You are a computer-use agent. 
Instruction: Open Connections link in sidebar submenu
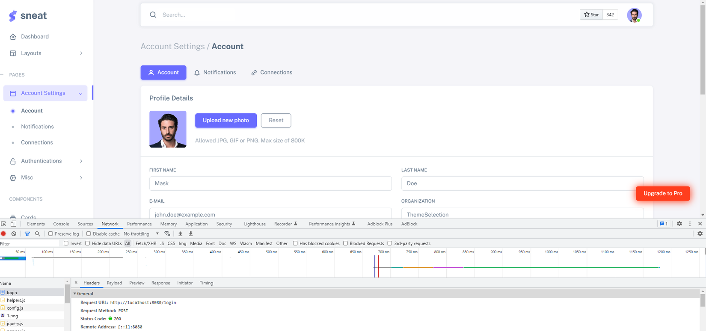[x=37, y=142]
